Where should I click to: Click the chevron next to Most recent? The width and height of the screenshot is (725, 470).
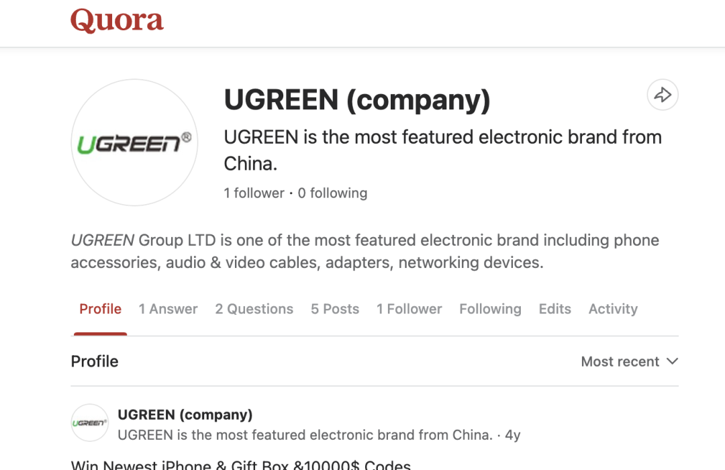[672, 361]
